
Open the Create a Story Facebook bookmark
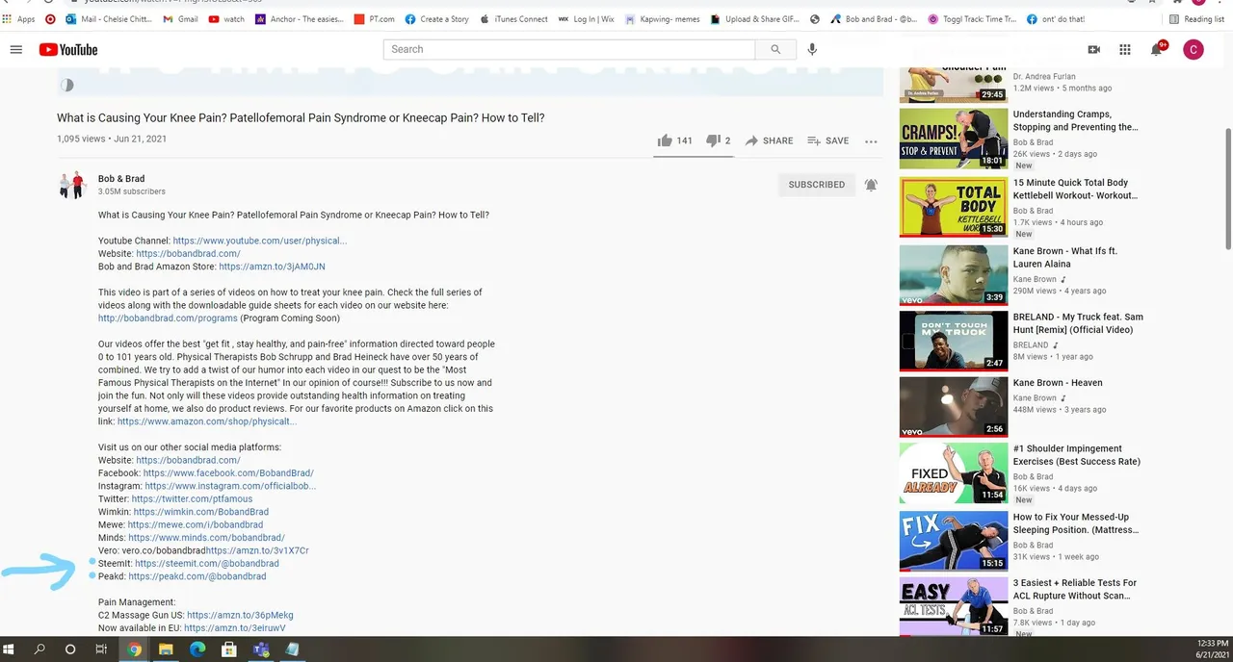pos(436,19)
